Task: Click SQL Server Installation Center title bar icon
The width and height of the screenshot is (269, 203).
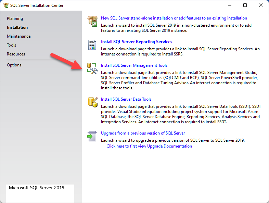Action: [6, 5]
